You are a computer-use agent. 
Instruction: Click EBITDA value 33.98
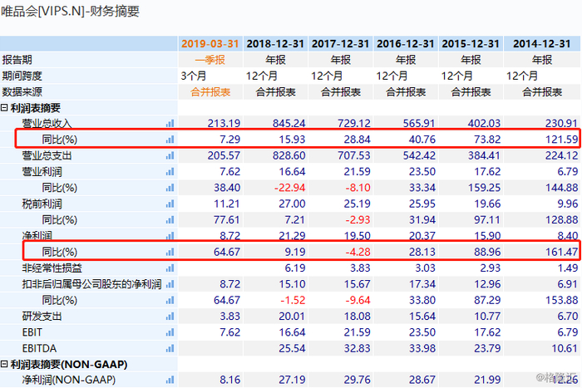pos(422,348)
